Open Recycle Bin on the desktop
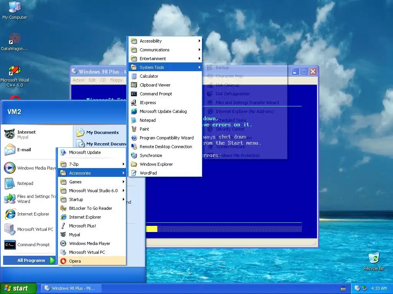This screenshot has height=294, width=393. [374, 261]
